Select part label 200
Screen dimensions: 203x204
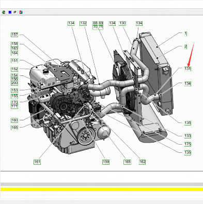click(14, 83)
